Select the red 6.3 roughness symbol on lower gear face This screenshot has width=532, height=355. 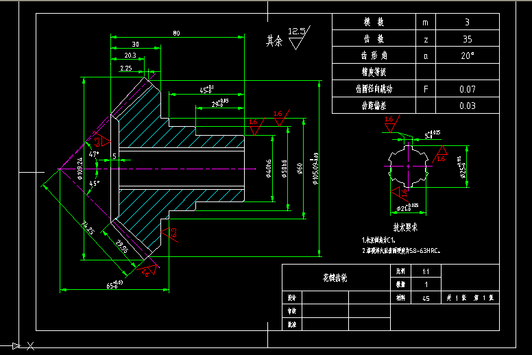173,234
